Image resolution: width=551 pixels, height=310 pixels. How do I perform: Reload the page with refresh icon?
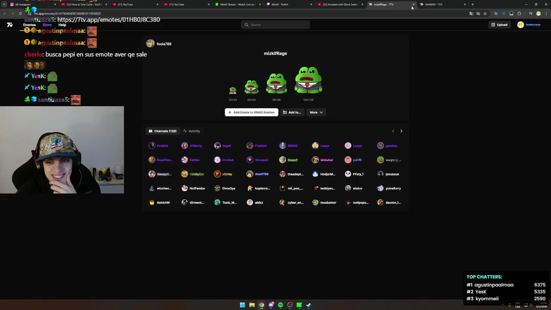(x=20, y=13)
